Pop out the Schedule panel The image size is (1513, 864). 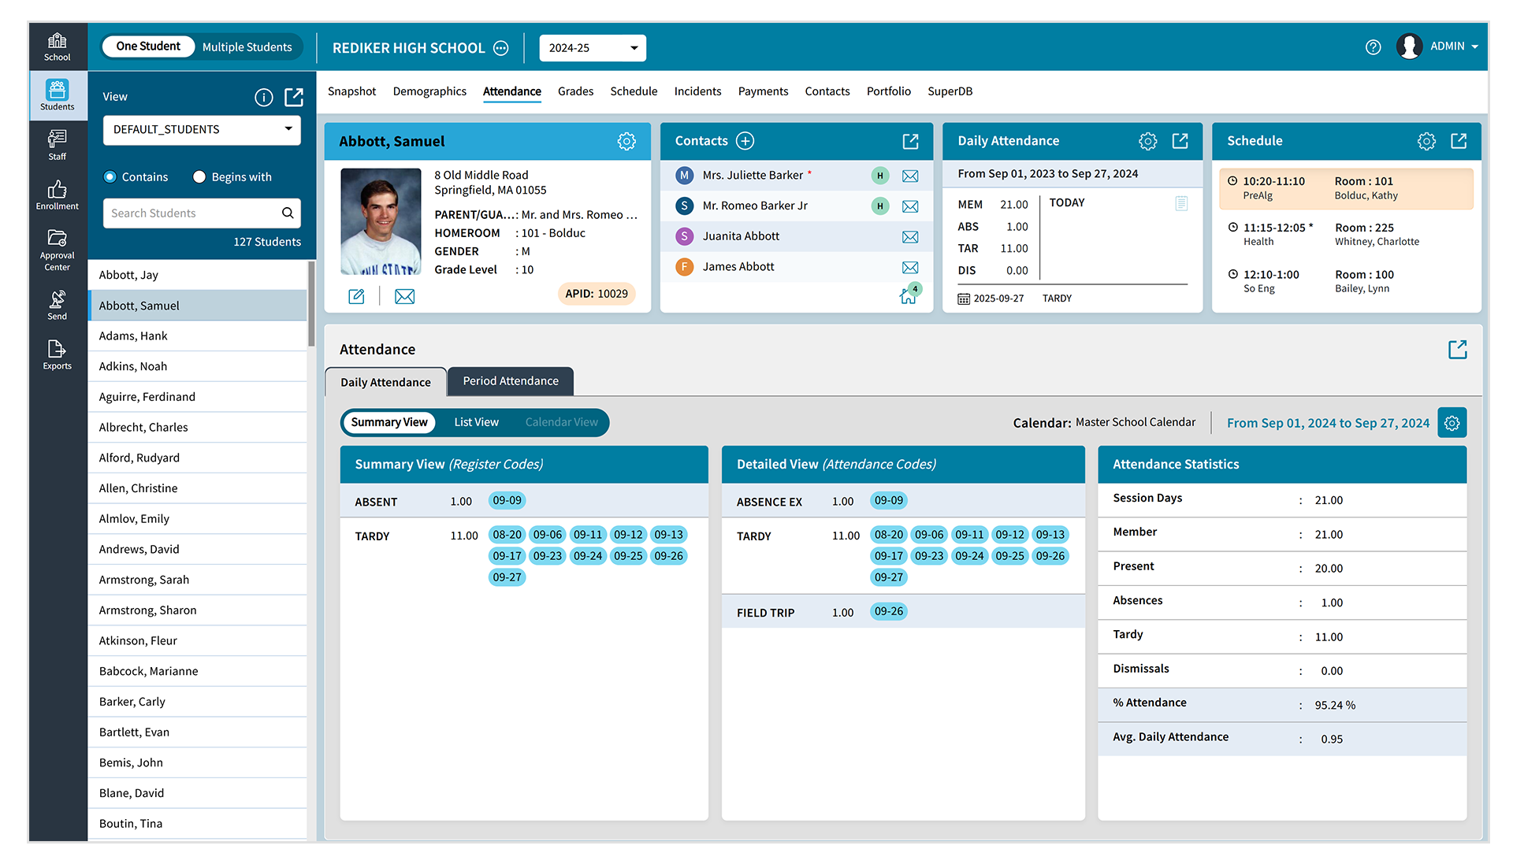1459,141
